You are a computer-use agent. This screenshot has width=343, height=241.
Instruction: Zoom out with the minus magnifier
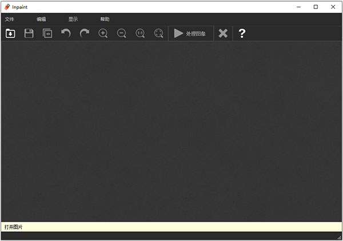tap(122, 34)
